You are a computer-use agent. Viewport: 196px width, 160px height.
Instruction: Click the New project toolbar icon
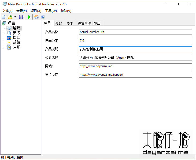pos(4,17)
